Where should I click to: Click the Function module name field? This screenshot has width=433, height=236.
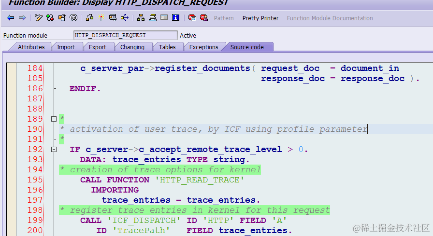coord(125,35)
